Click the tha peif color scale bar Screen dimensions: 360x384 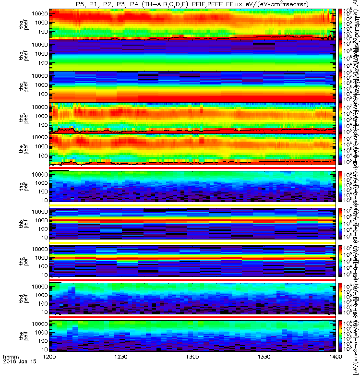pyautogui.click(x=340, y=187)
